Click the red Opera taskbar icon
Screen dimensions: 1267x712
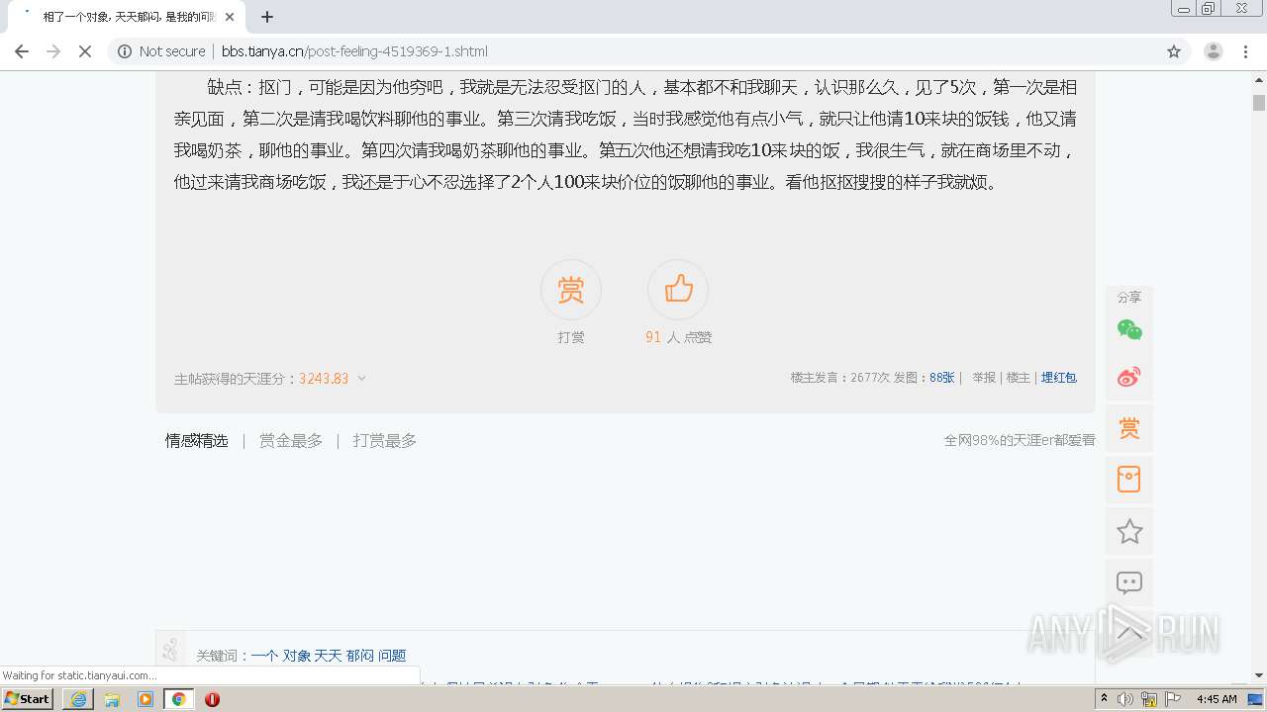(x=212, y=699)
